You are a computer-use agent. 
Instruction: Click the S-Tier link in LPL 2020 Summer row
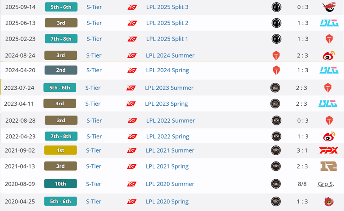pyautogui.click(x=94, y=184)
